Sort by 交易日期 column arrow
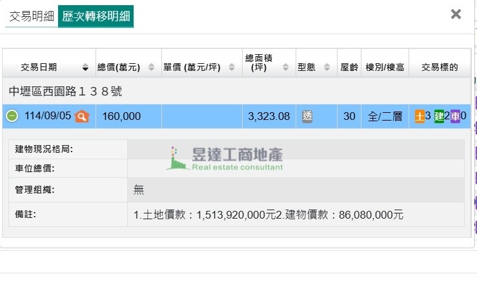This screenshot has height=285, width=477. (85, 67)
